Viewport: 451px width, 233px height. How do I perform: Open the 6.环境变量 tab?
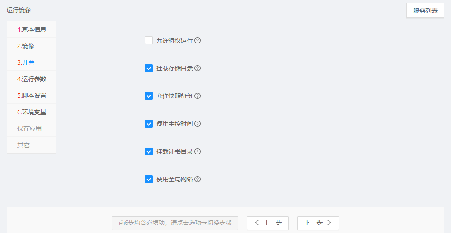(x=32, y=112)
